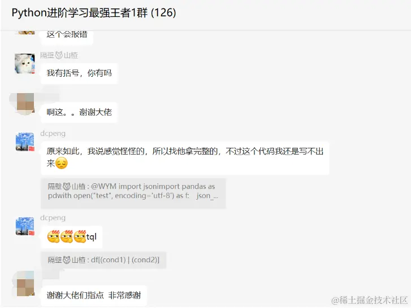
Task: Click the first 666 emoji sticker
Action: tap(54, 236)
